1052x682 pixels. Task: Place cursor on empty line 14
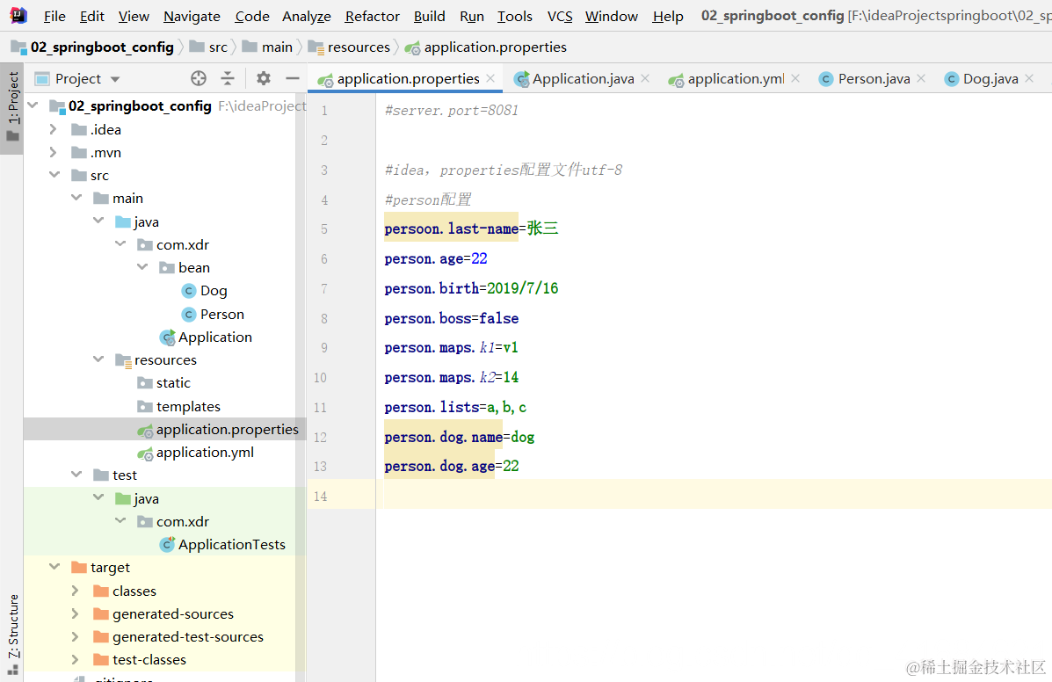tap(714, 496)
